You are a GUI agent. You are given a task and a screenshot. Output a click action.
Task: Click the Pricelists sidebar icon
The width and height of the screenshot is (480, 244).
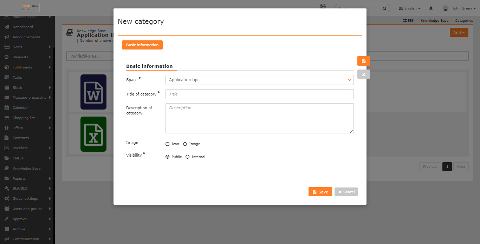pos(6,148)
